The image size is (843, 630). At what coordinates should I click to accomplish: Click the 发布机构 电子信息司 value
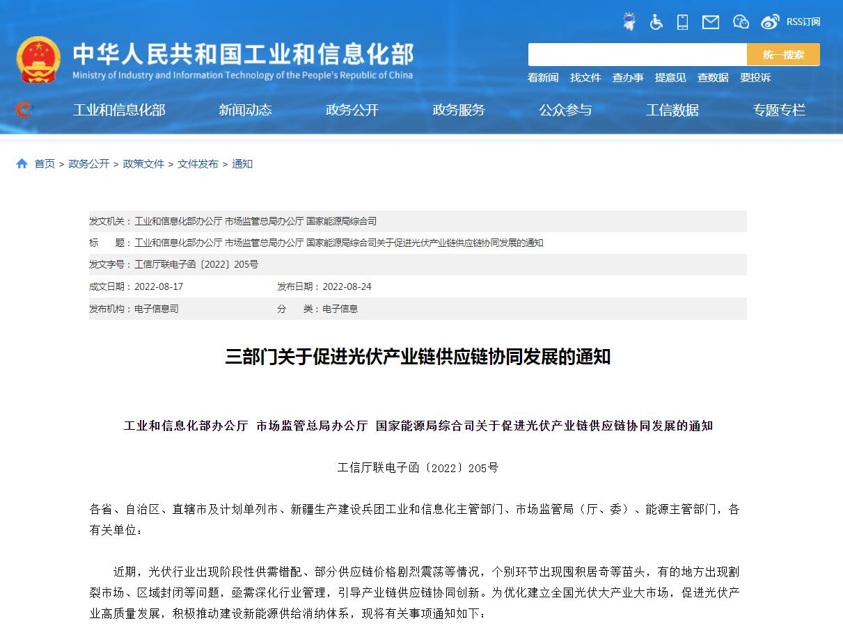[157, 309]
